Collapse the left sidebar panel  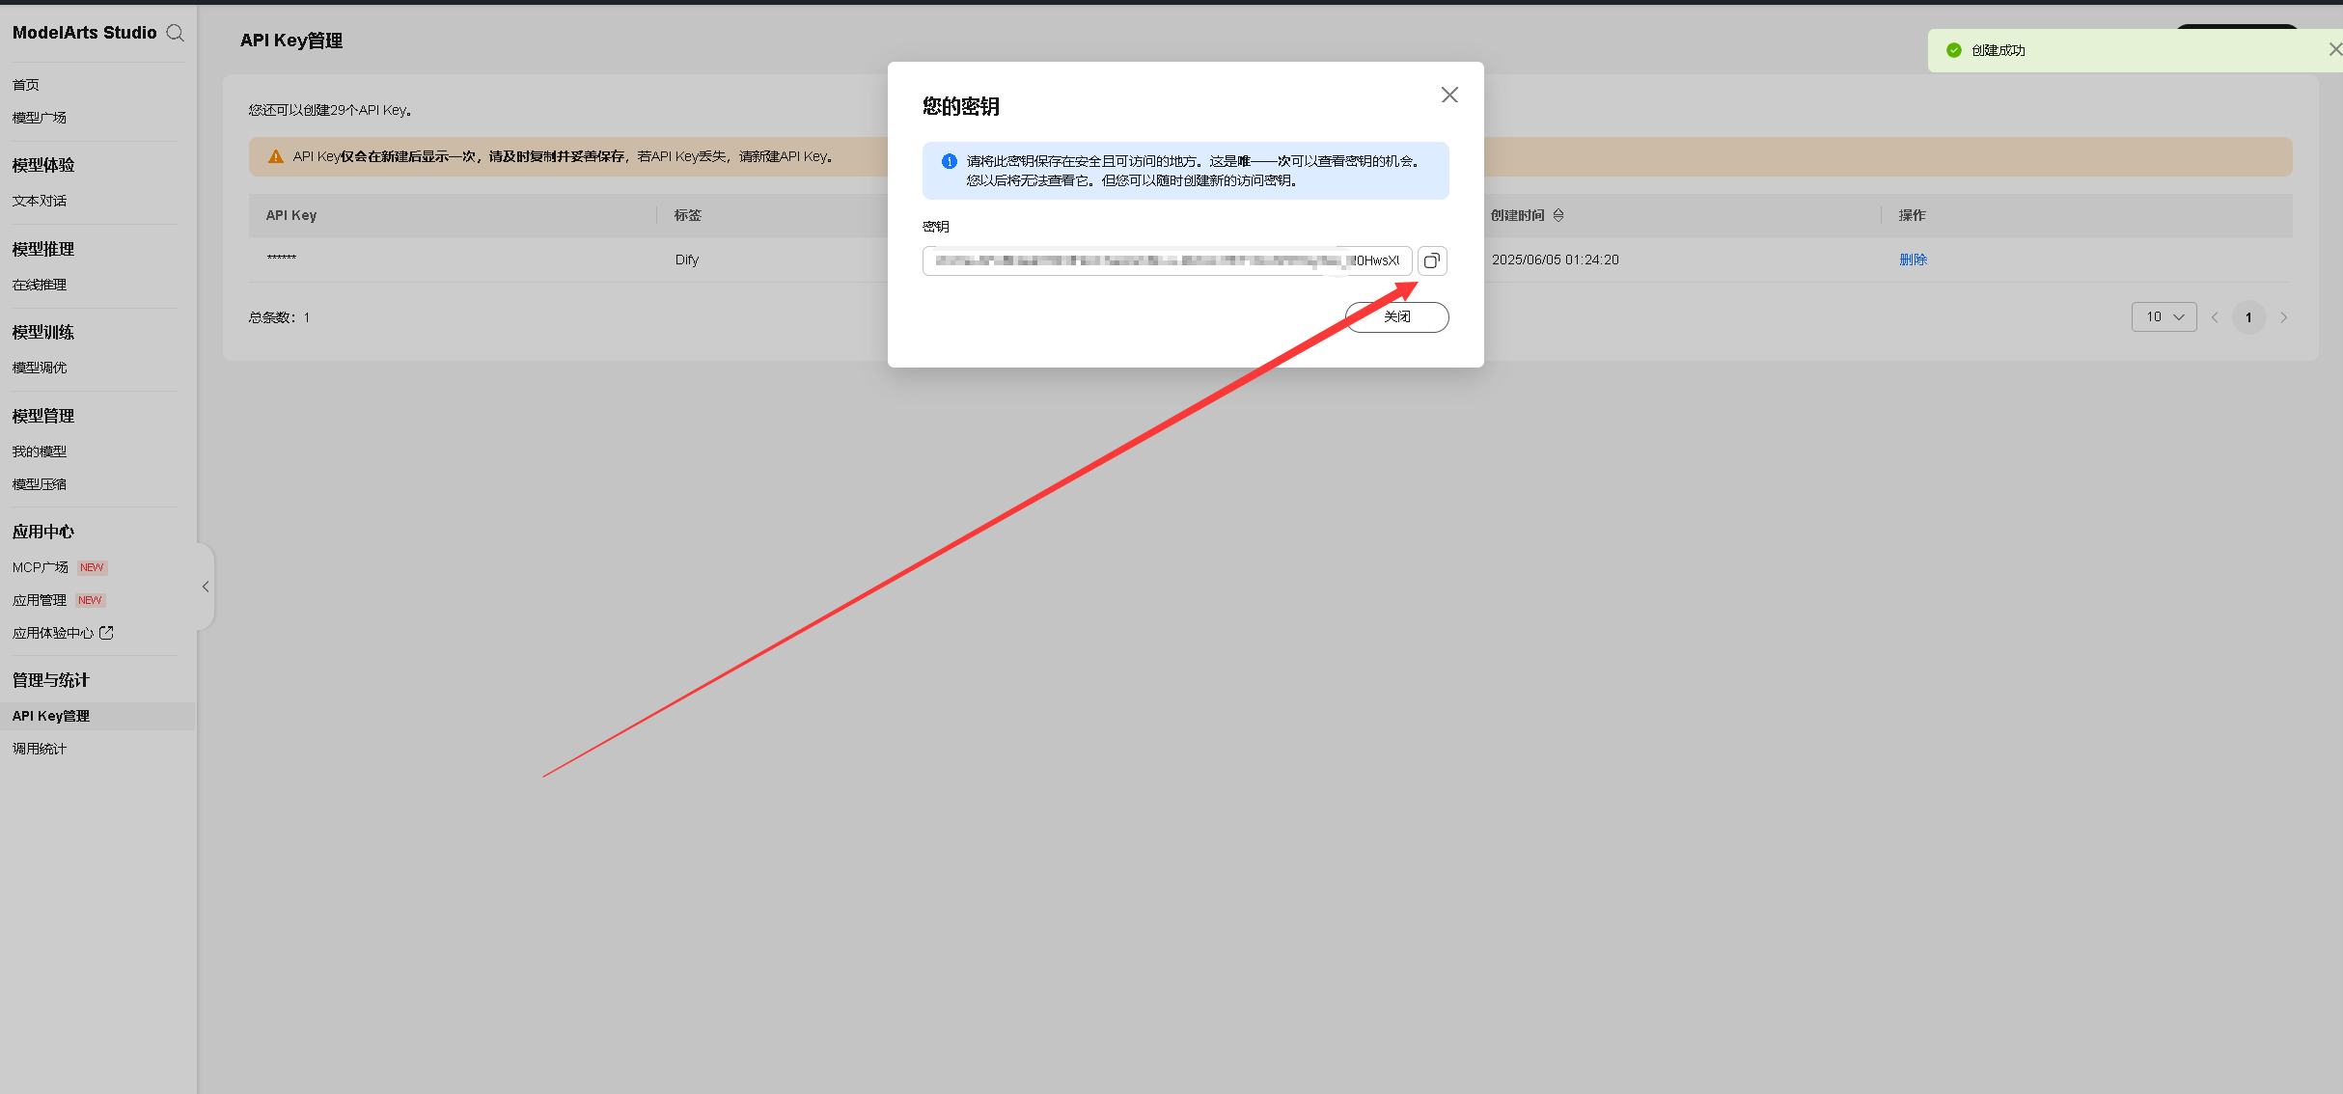206,587
